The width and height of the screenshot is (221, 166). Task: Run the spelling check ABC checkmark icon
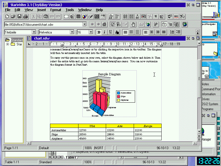click(170, 17)
